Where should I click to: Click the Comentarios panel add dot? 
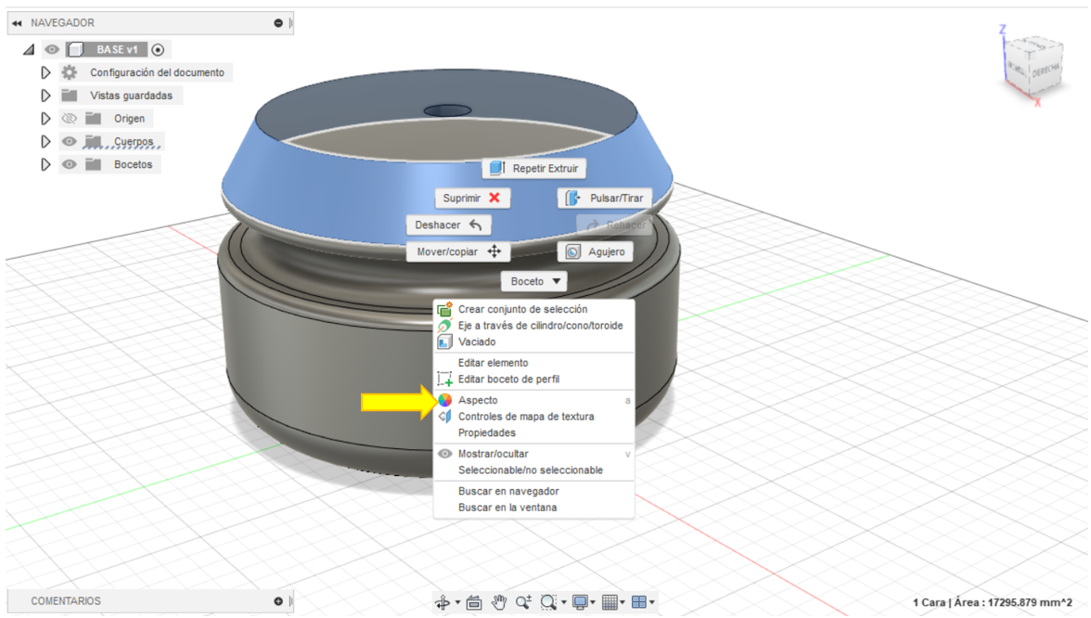pyautogui.click(x=278, y=601)
